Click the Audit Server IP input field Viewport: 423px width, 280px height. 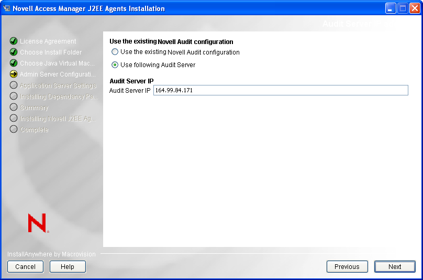[281, 90]
